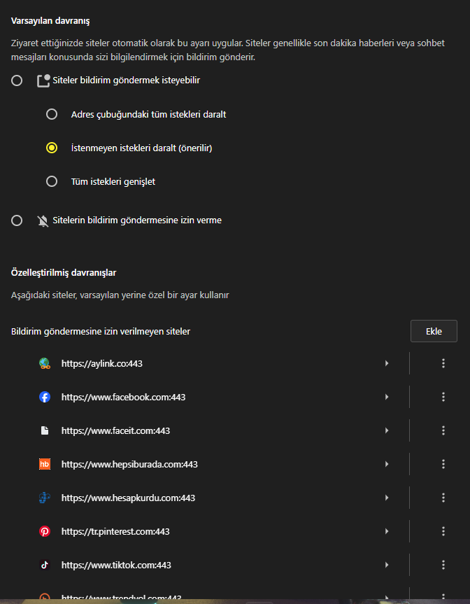Click the Facebook favicon in the site list

coord(45,397)
